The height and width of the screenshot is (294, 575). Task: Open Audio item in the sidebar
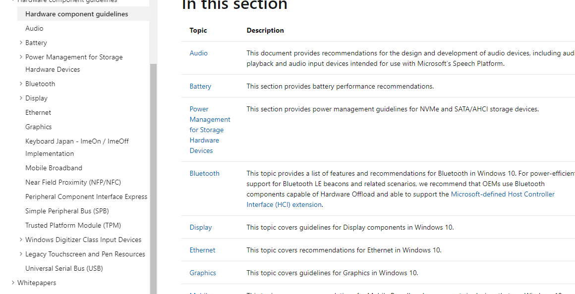tap(34, 28)
